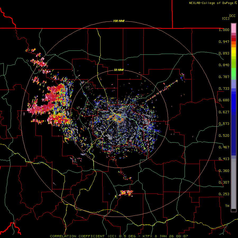The height and width of the screenshot is (238, 238).
Task: Click the 0.840 scale value
Action: (224, 65)
